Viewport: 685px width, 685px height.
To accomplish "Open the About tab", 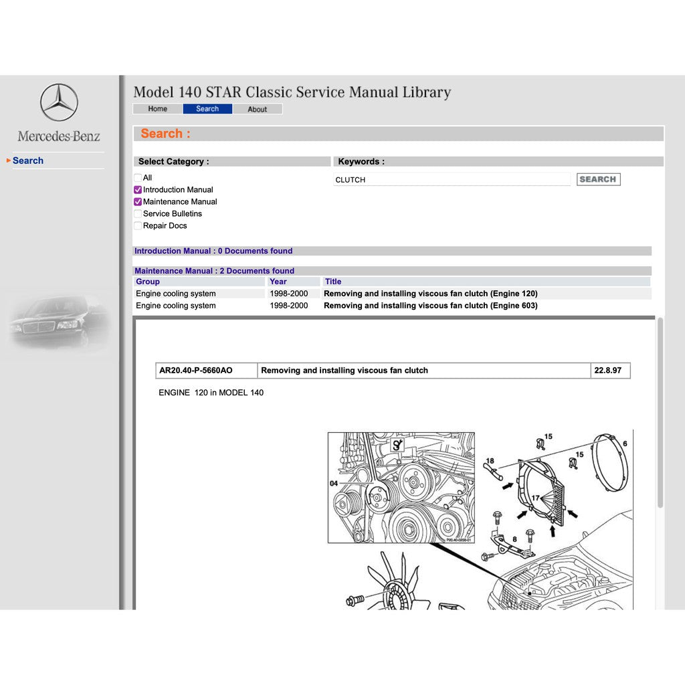I will (258, 108).
